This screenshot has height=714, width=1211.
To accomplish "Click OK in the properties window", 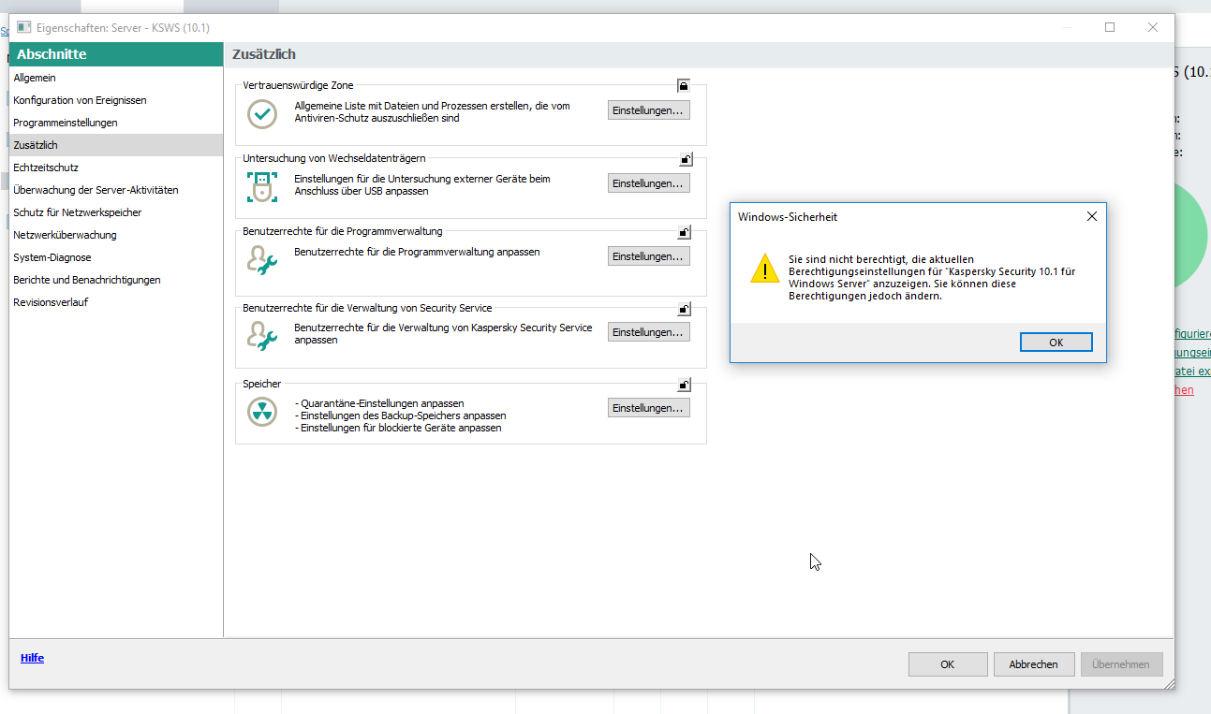I will click(948, 664).
